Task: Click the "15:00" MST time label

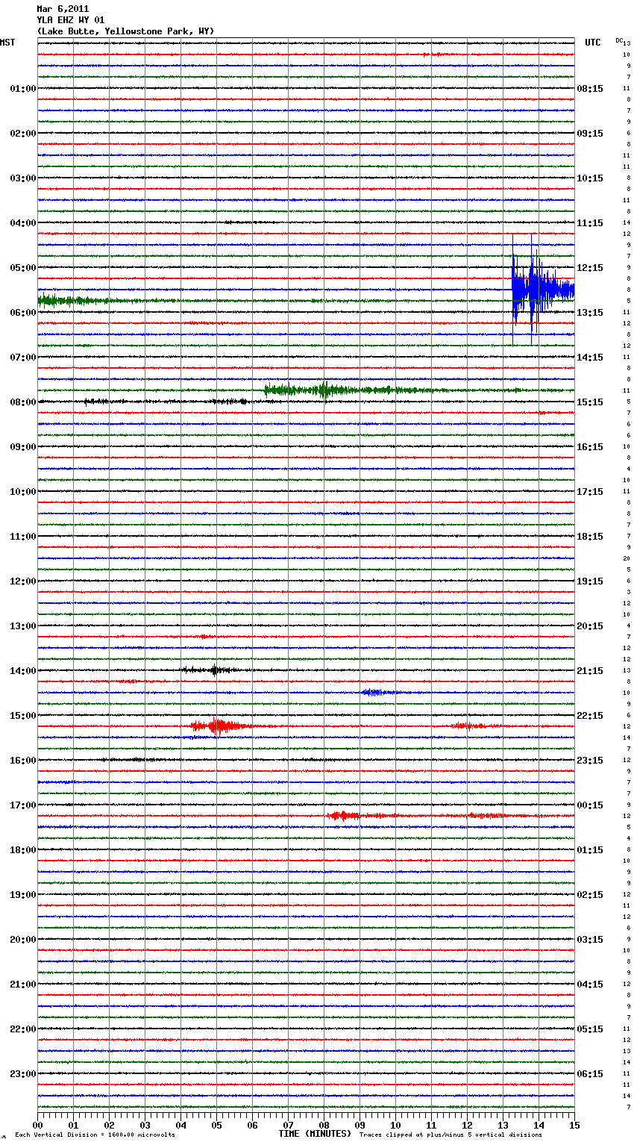Action: coord(22,716)
